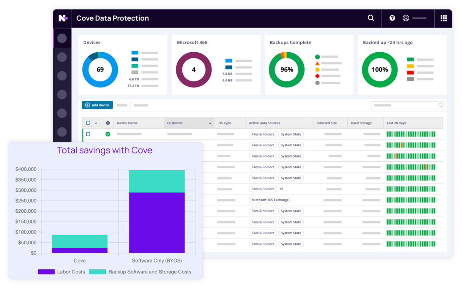Select the OS Type column header

[x=225, y=123]
